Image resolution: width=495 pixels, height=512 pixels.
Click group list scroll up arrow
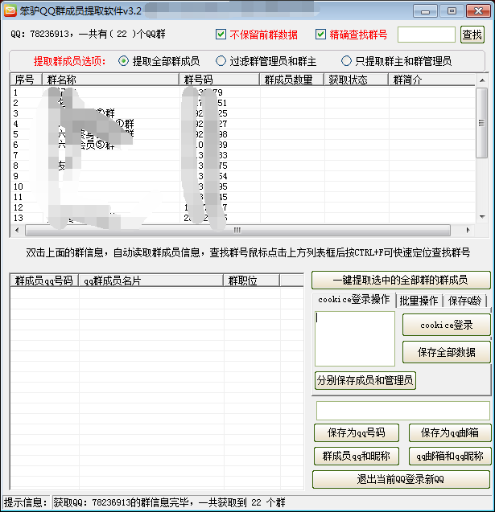pyautogui.click(x=482, y=80)
